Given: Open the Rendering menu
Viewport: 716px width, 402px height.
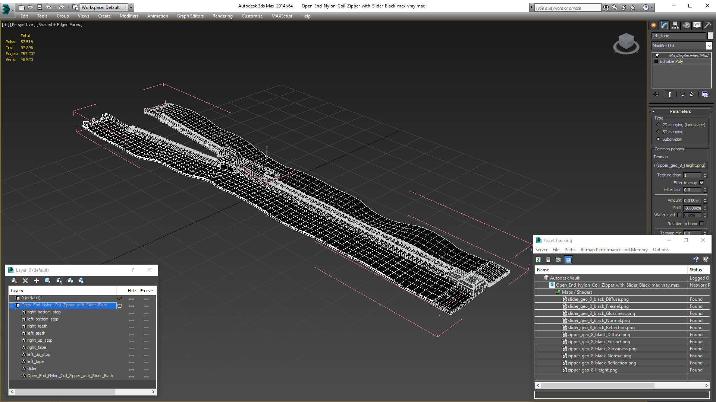Looking at the screenshot, I should point(222,16).
